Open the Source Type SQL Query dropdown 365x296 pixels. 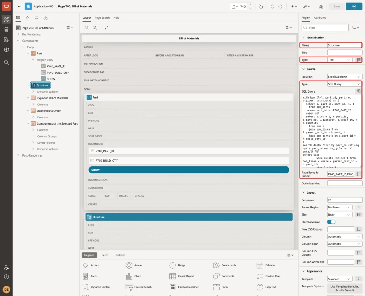pos(345,84)
